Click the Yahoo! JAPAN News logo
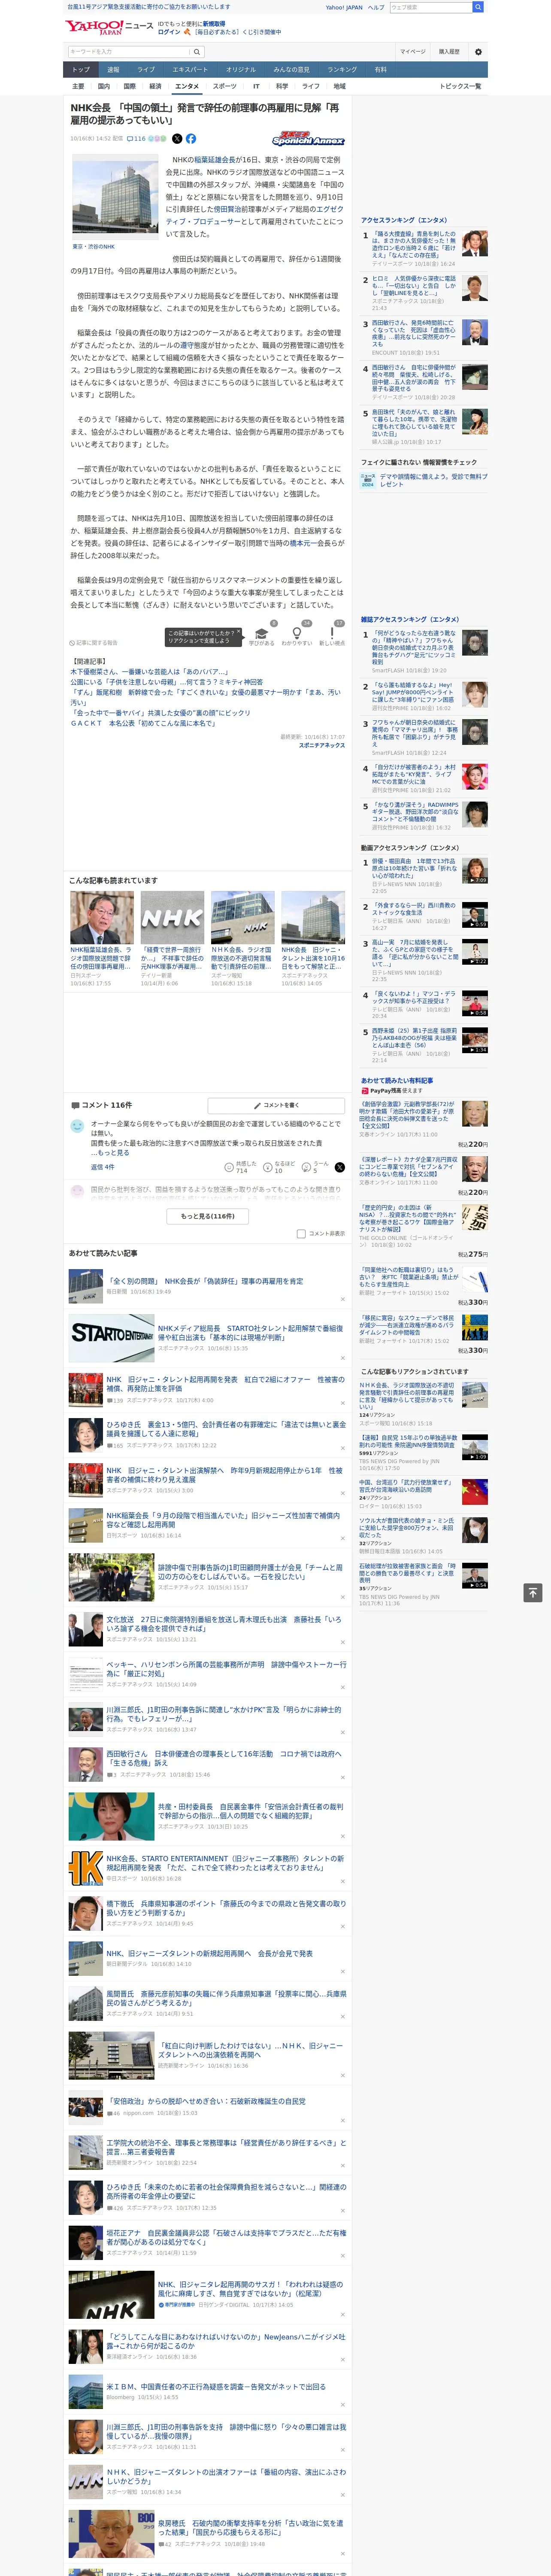 (110, 27)
